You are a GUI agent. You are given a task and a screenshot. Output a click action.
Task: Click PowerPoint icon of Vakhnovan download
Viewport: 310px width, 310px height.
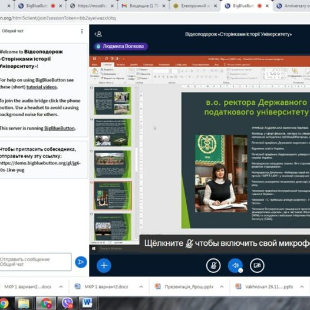pyautogui.click(x=238, y=286)
